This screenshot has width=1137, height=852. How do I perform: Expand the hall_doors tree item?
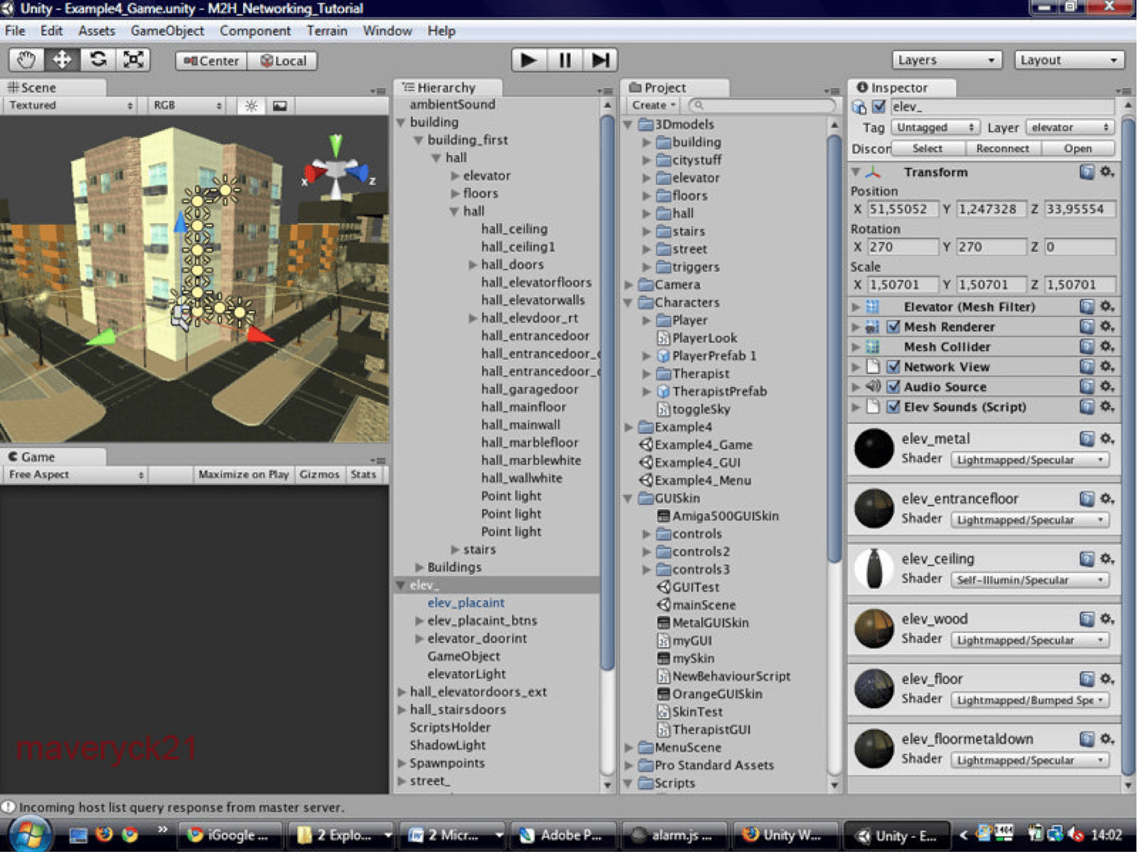tap(473, 265)
